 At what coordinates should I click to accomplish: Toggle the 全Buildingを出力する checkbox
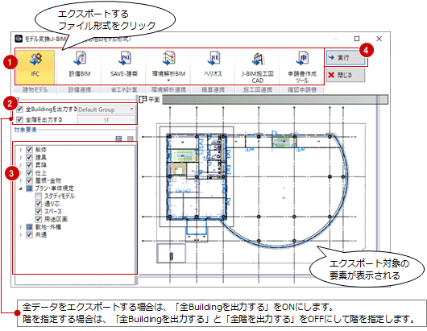(19, 110)
